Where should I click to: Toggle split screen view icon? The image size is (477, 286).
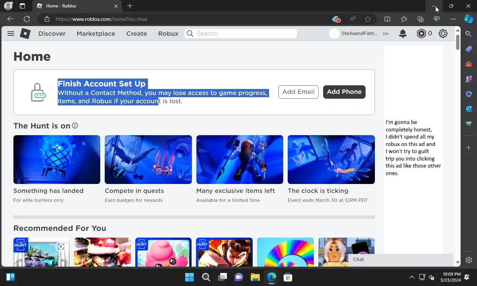pyautogui.click(x=387, y=19)
